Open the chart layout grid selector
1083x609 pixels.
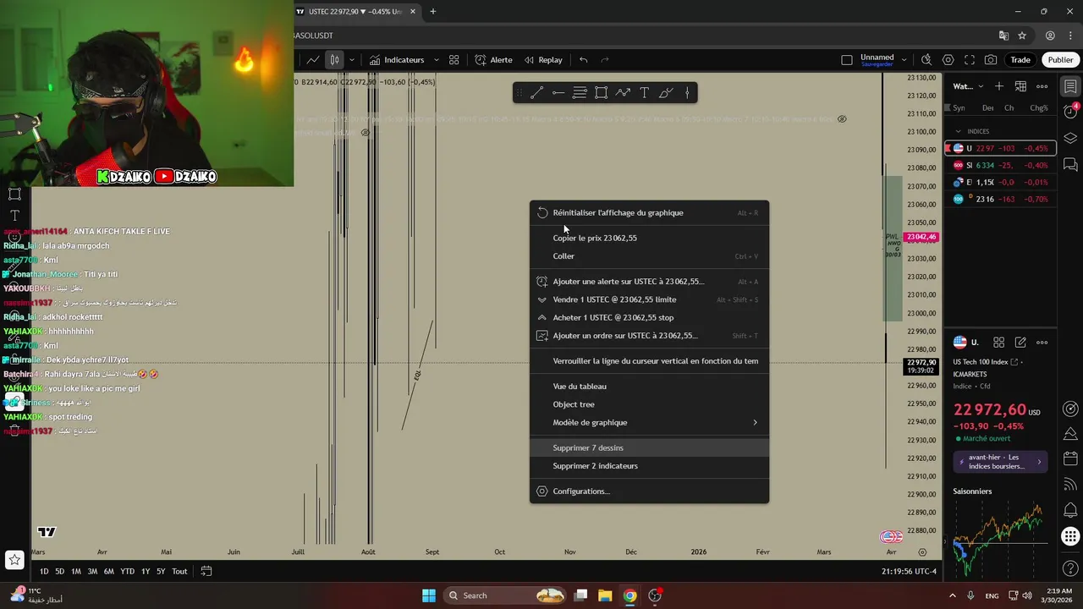(x=454, y=60)
